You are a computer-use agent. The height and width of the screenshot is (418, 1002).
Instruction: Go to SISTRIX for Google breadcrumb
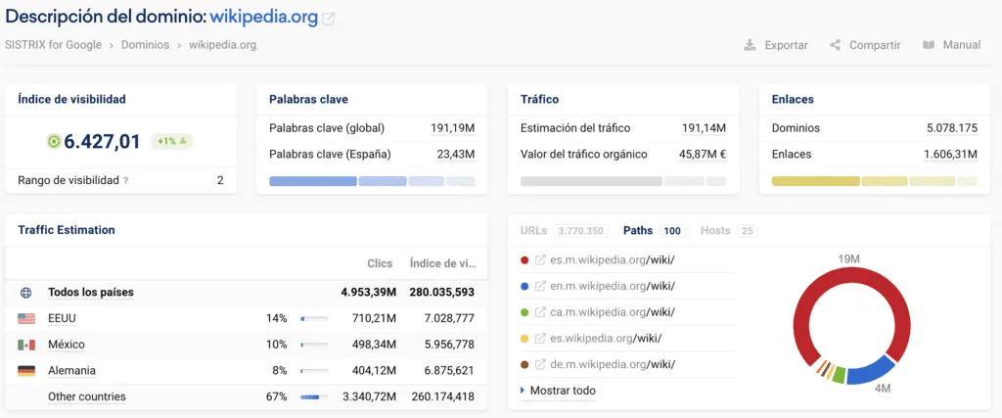[53, 45]
